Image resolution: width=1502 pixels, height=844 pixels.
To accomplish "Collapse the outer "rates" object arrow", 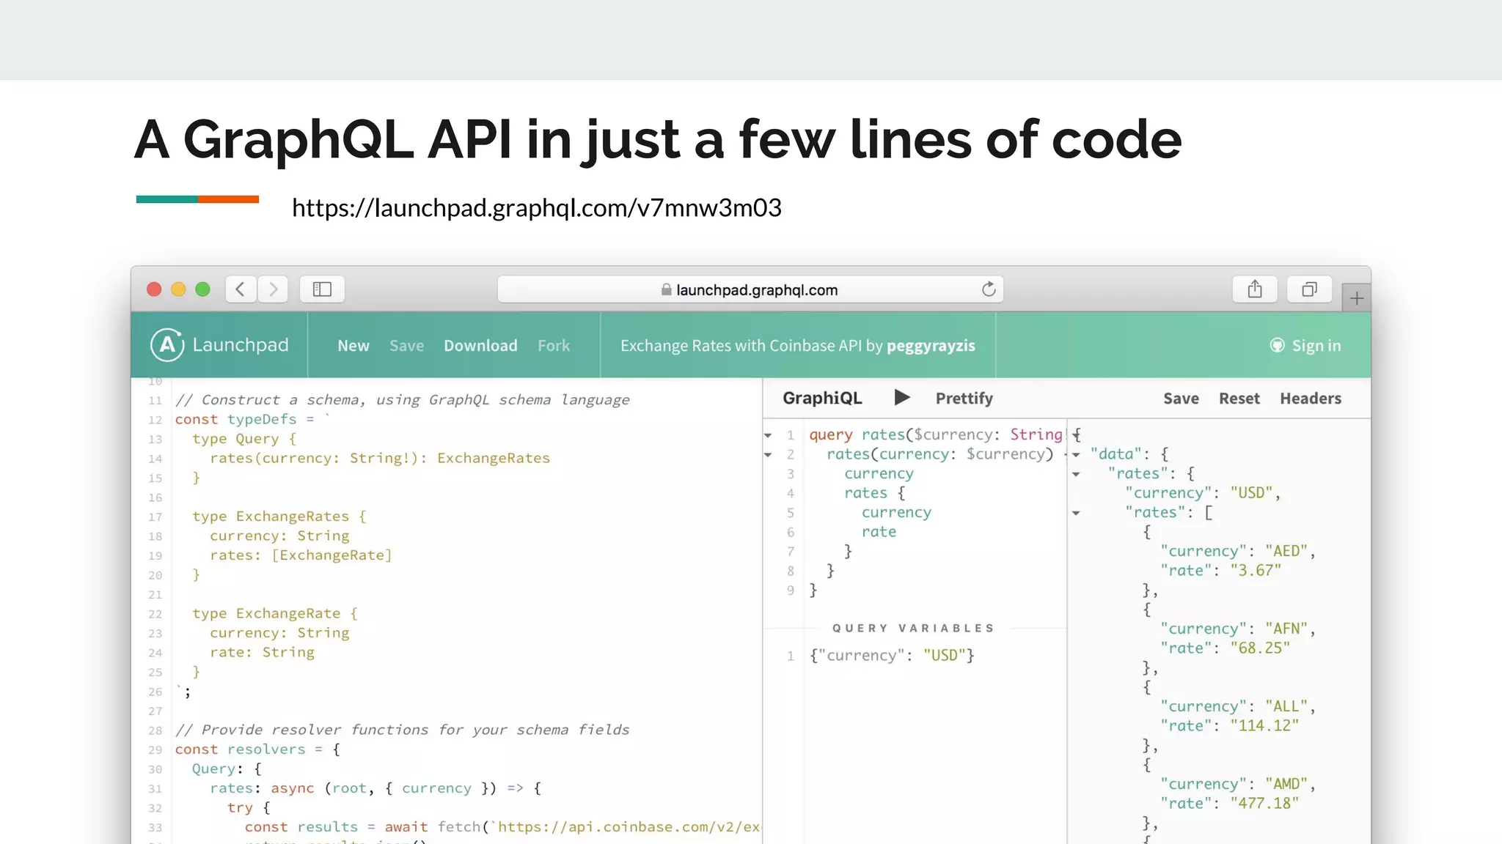I will pyautogui.click(x=1076, y=474).
